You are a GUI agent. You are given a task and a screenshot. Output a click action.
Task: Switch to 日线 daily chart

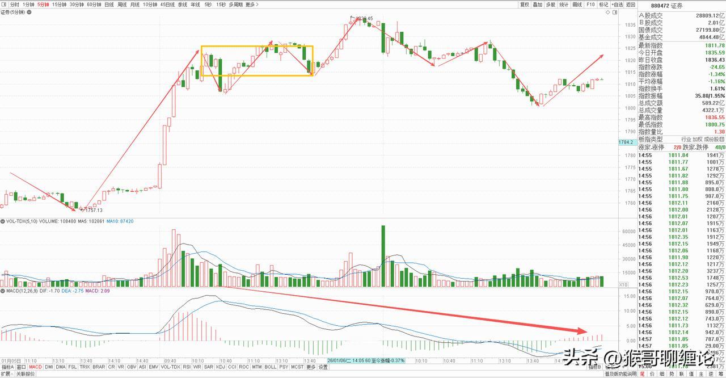coord(109,4)
